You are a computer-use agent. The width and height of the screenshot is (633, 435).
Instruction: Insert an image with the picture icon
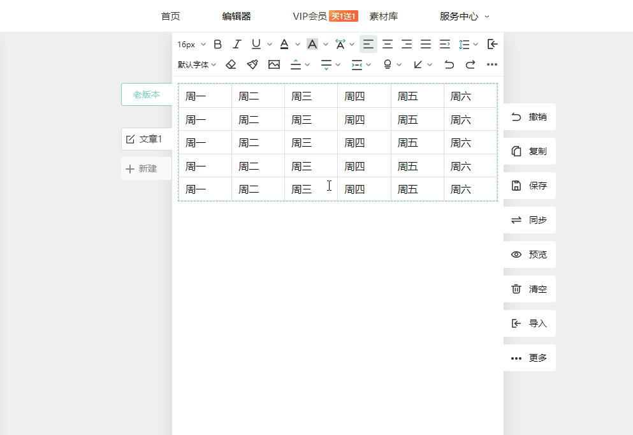(x=274, y=64)
